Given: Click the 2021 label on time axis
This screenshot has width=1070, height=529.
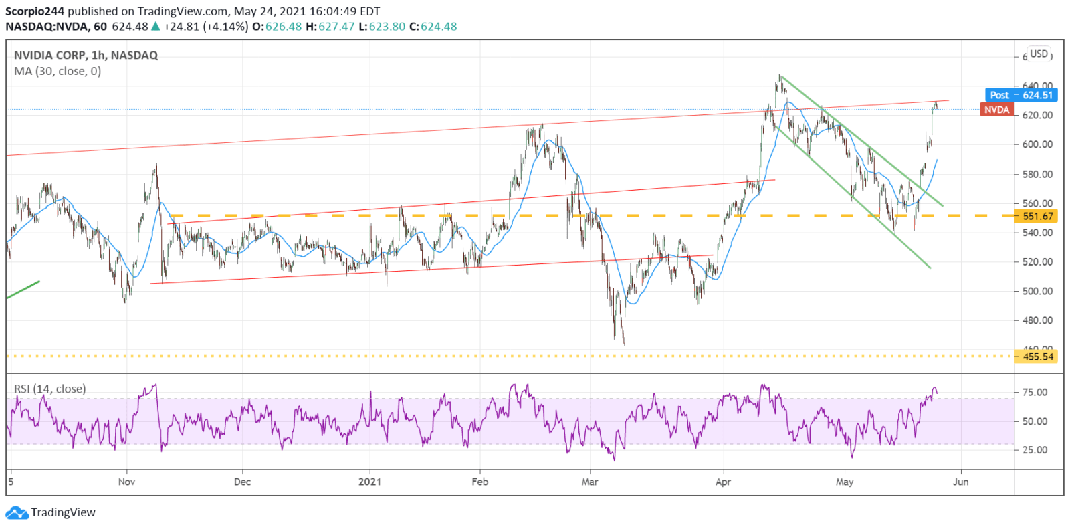Looking at the screenshot, I should (370, 482).
